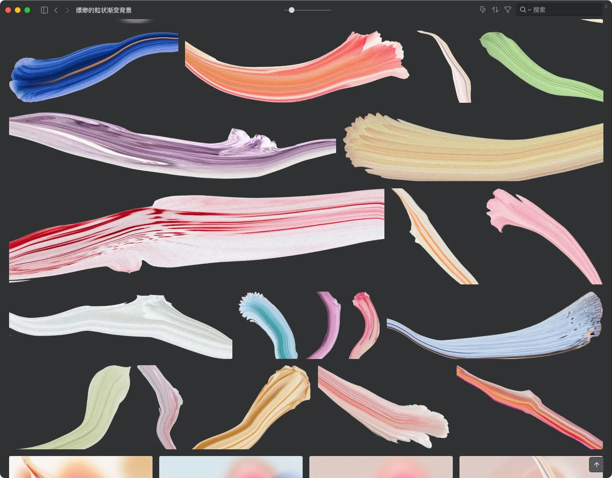Select the golden yellow brush stroke thumbnail
Viewport: 612px width, 478px height.
point(251,407)
